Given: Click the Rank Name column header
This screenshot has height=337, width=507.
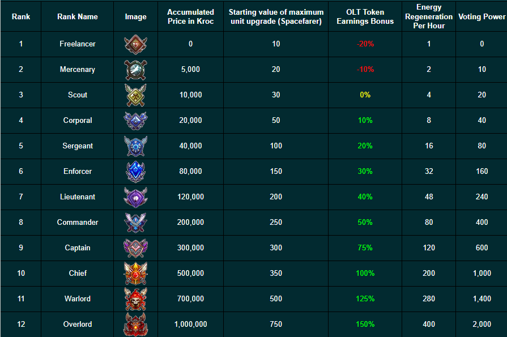Looking at the screenshot, I should [78, 17].
